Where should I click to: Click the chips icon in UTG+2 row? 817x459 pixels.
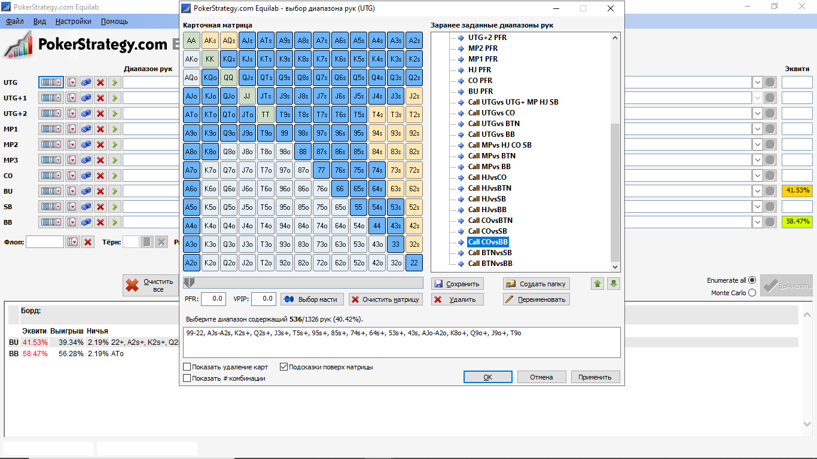[86, 113]
